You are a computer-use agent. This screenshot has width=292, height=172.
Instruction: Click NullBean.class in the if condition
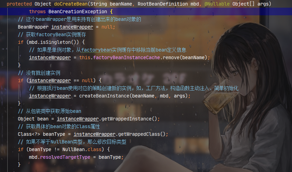tap(82, 149)
